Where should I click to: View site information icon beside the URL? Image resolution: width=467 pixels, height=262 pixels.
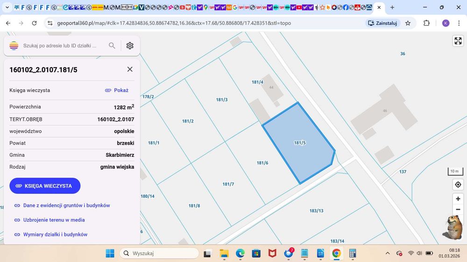click(x=50, y=23)
